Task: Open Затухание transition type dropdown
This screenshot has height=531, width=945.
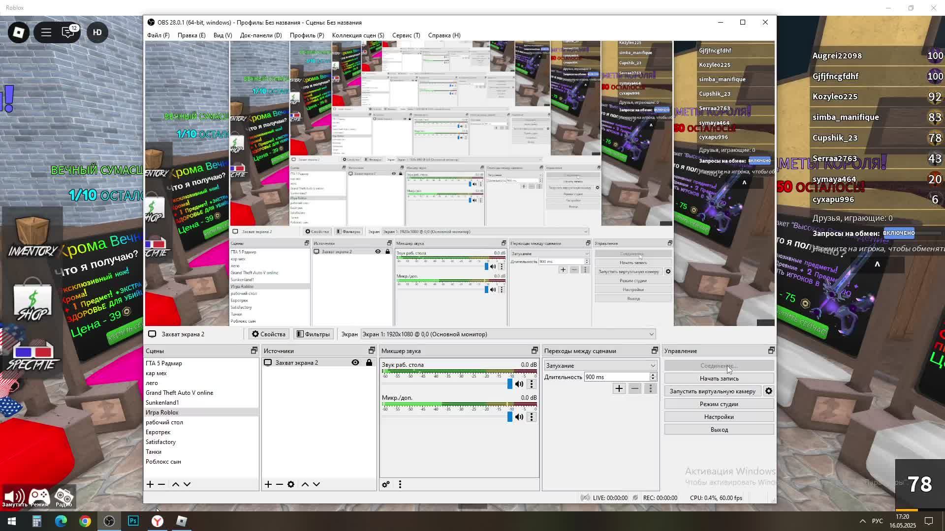Action: coord(600,366)
